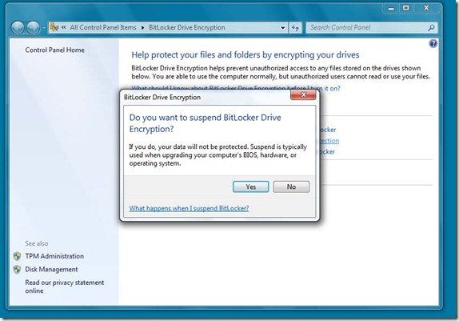This screenshot has height=321, width=459.
Task: Close the BitLocker Drive Encryption dialog
Action: pos(303,94)
